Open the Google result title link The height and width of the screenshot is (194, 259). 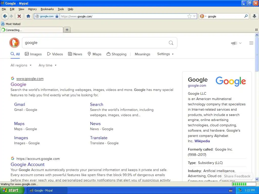click(x=18, y=84)
